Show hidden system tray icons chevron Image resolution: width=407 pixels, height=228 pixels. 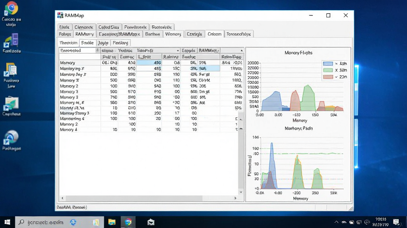click(x=336, y=222)
